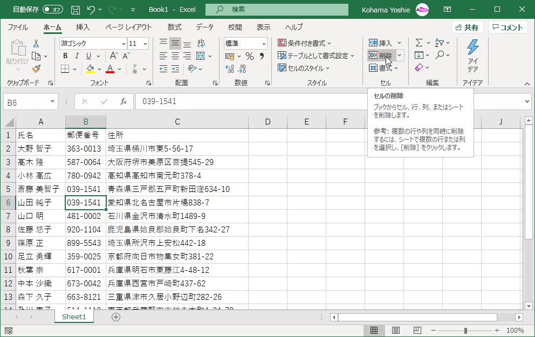Image resolution: width=535 pixels, height=337 pixels.
Task: Switch to the Insert (挿入) ribbon tab
Action: point(83,27)
